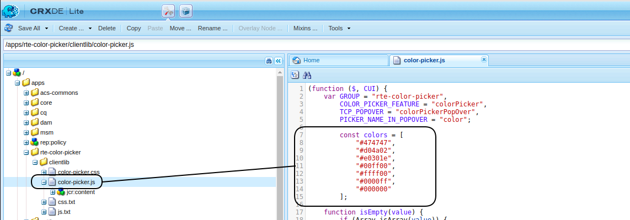
Task: Click "const colors = [" code line
Action: 371,135
